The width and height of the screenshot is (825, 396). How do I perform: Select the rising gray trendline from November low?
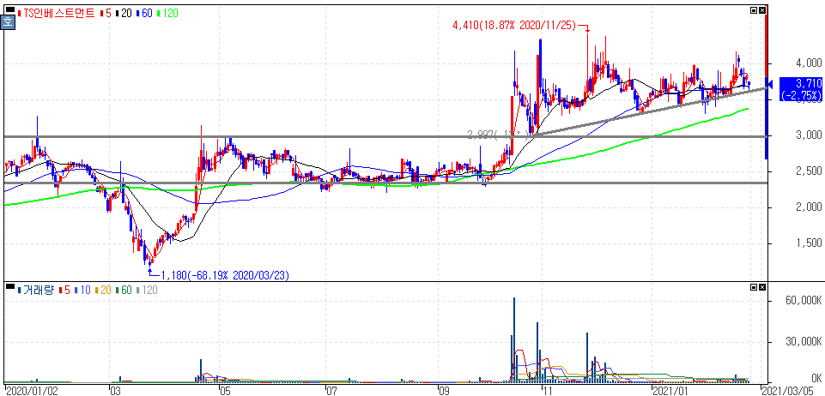coord(651,111)
